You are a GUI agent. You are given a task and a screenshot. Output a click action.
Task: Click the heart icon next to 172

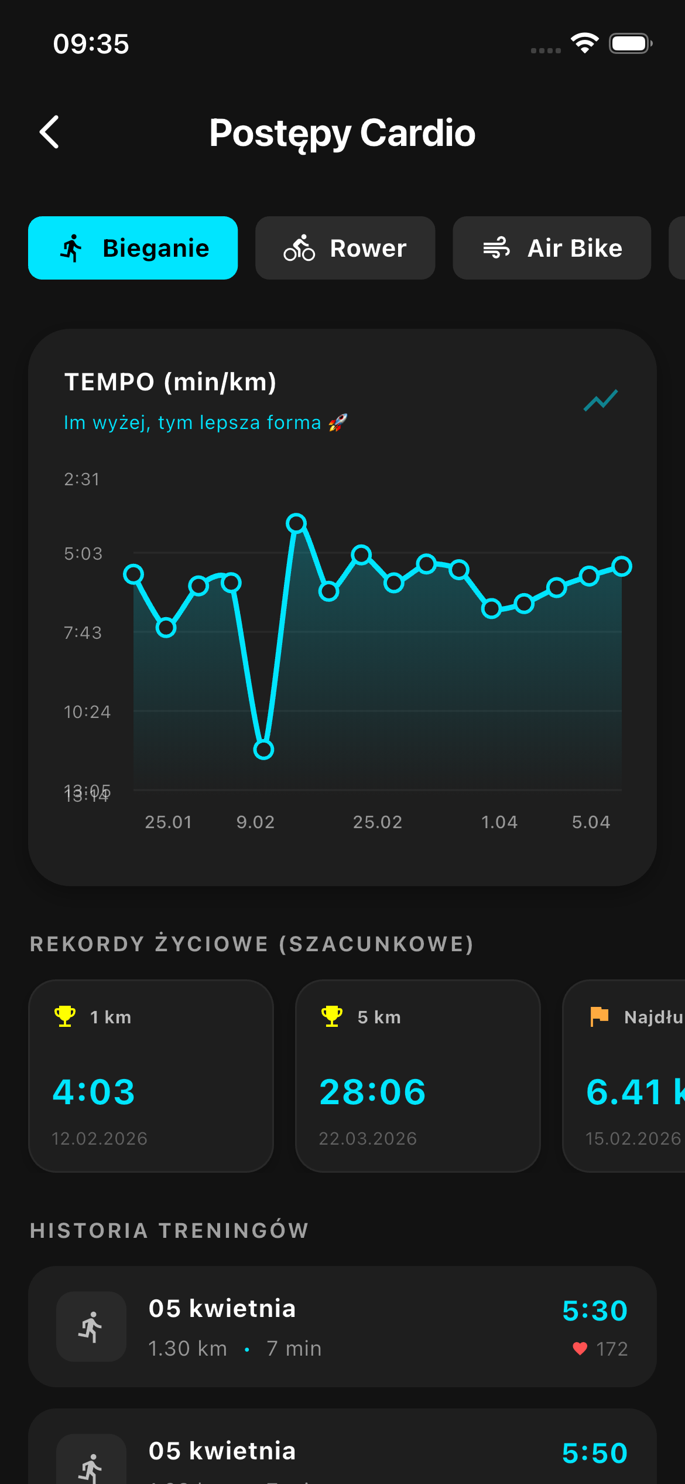click(x=579, y=1349)
